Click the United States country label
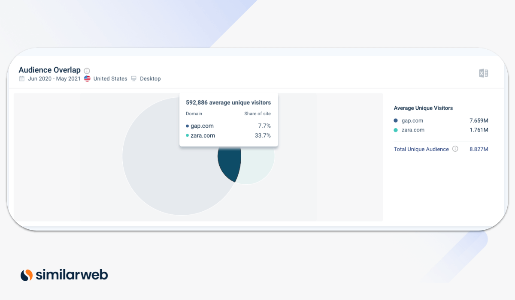515x300 pixels. 110,79
